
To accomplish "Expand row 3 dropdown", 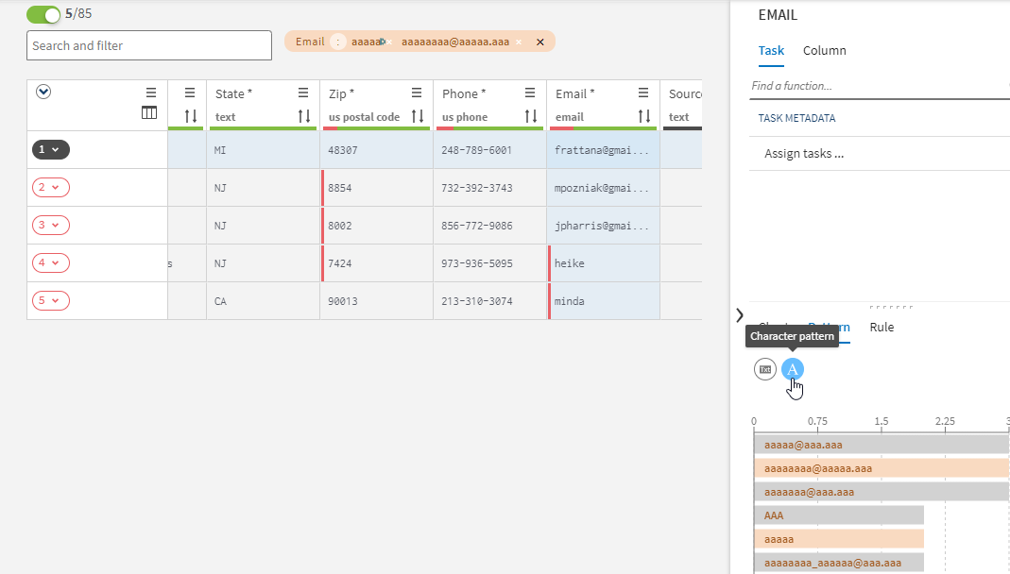I will (x=50, y=226).
